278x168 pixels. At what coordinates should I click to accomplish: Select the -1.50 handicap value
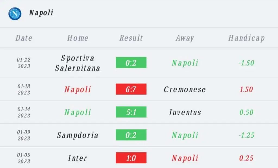pyautogui.click(x=247, y=63)
